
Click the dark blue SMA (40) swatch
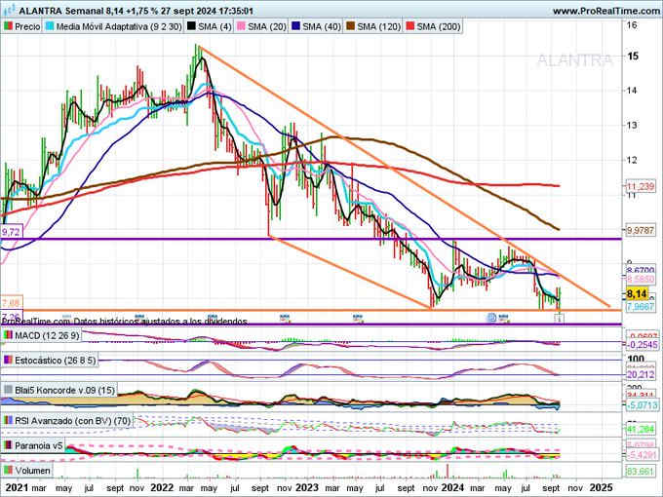pos(295,26)
